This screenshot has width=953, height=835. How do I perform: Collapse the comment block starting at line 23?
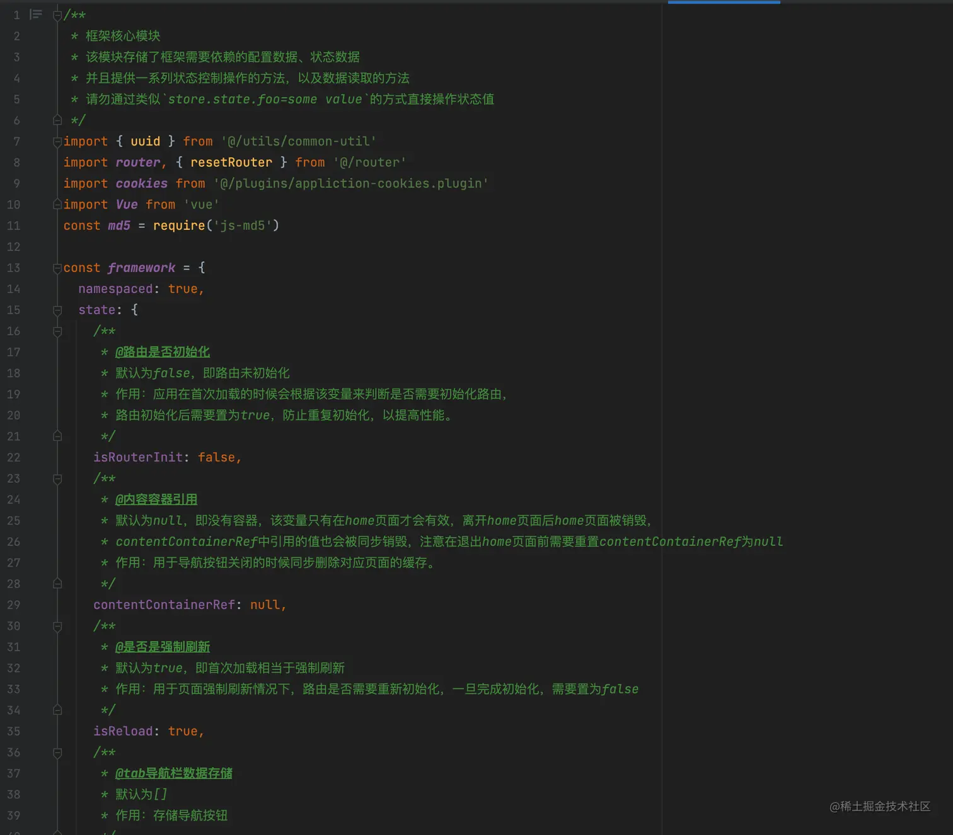(x=57, y=479)
